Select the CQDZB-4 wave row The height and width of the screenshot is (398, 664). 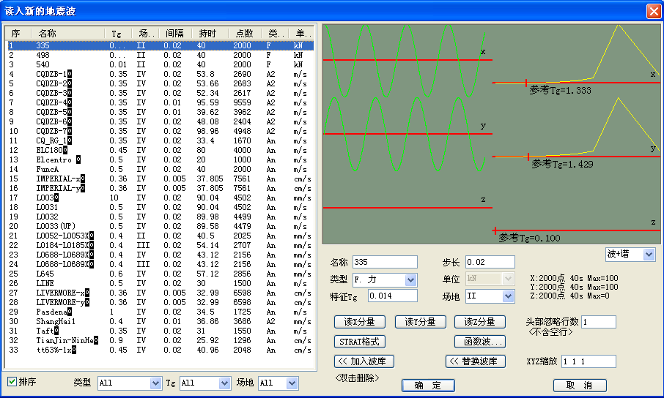tap(161, 102)
